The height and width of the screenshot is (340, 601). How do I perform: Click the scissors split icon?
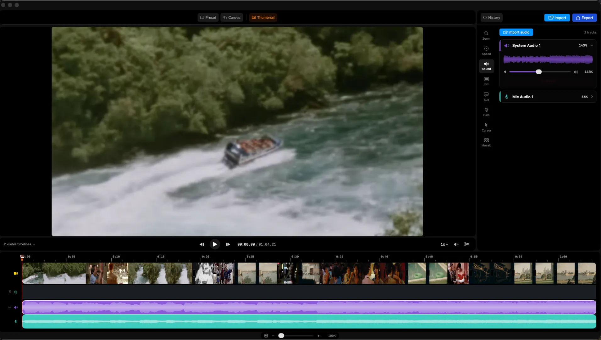(x=467, y=244)
